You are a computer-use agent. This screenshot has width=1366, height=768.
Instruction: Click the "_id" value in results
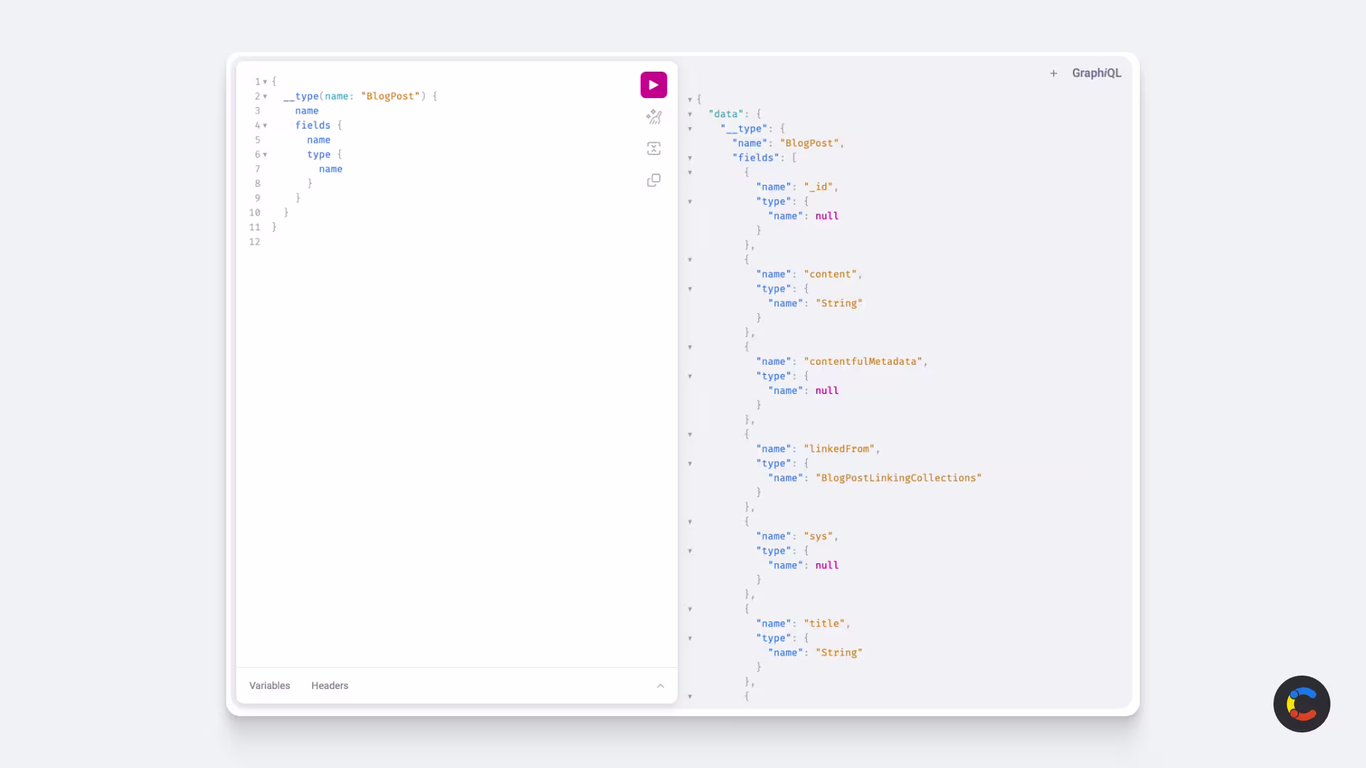[x=818, y=187]
